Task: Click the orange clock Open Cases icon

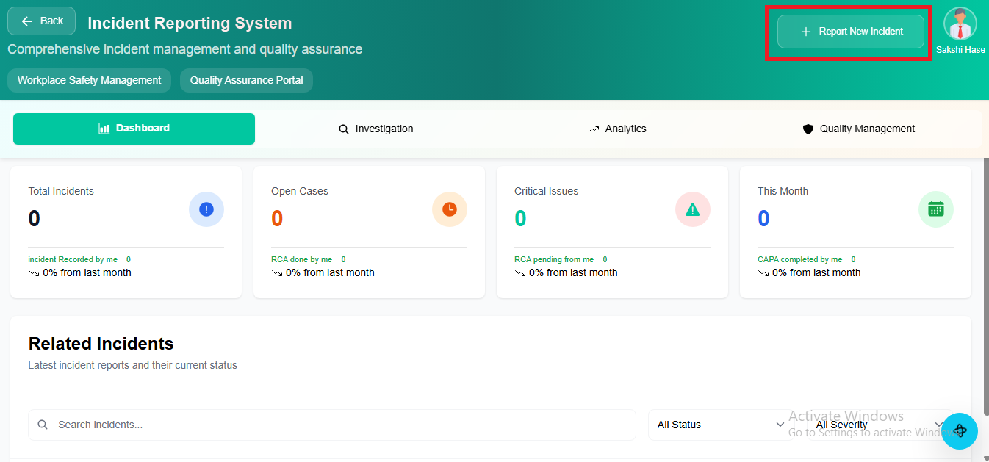Action: point(449,209)
